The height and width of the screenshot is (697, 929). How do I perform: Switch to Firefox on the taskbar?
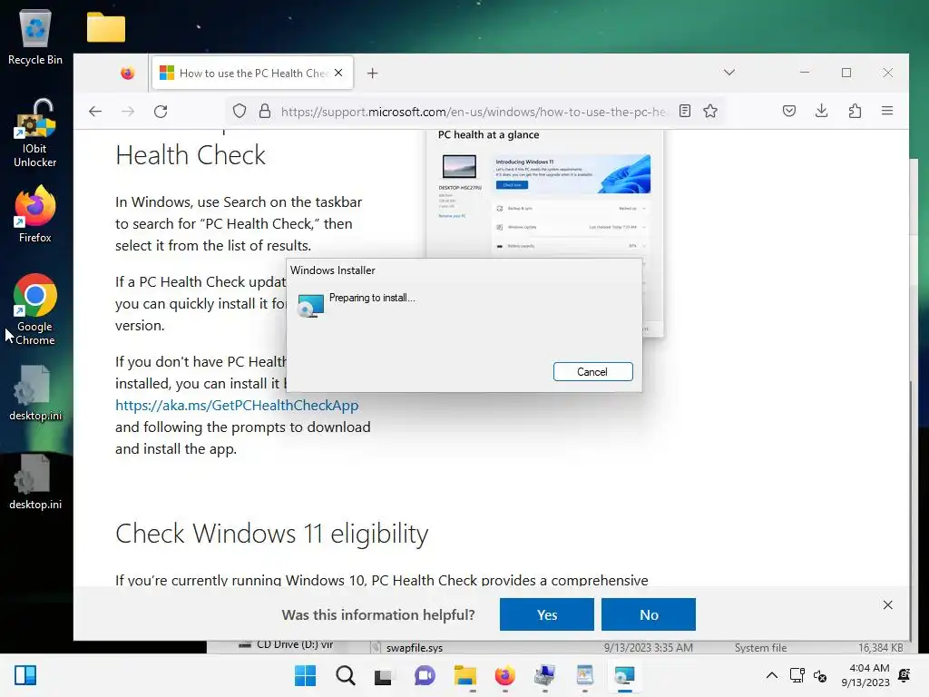[x=504, y=675]
